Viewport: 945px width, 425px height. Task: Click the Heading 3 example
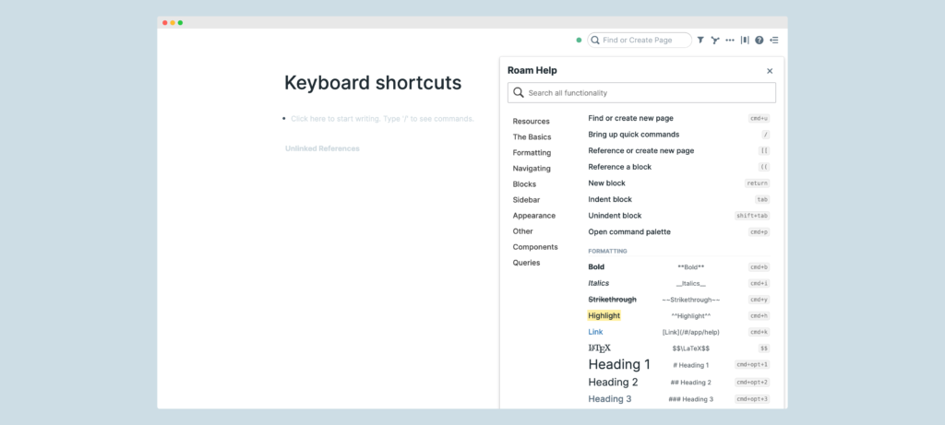coord(610,398)
